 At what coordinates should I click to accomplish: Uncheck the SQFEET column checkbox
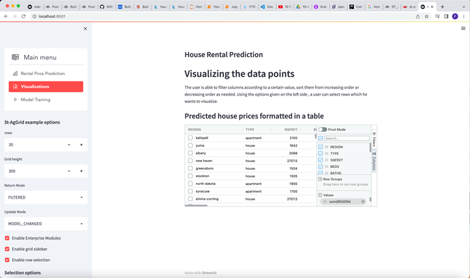(x=321, y=160)
